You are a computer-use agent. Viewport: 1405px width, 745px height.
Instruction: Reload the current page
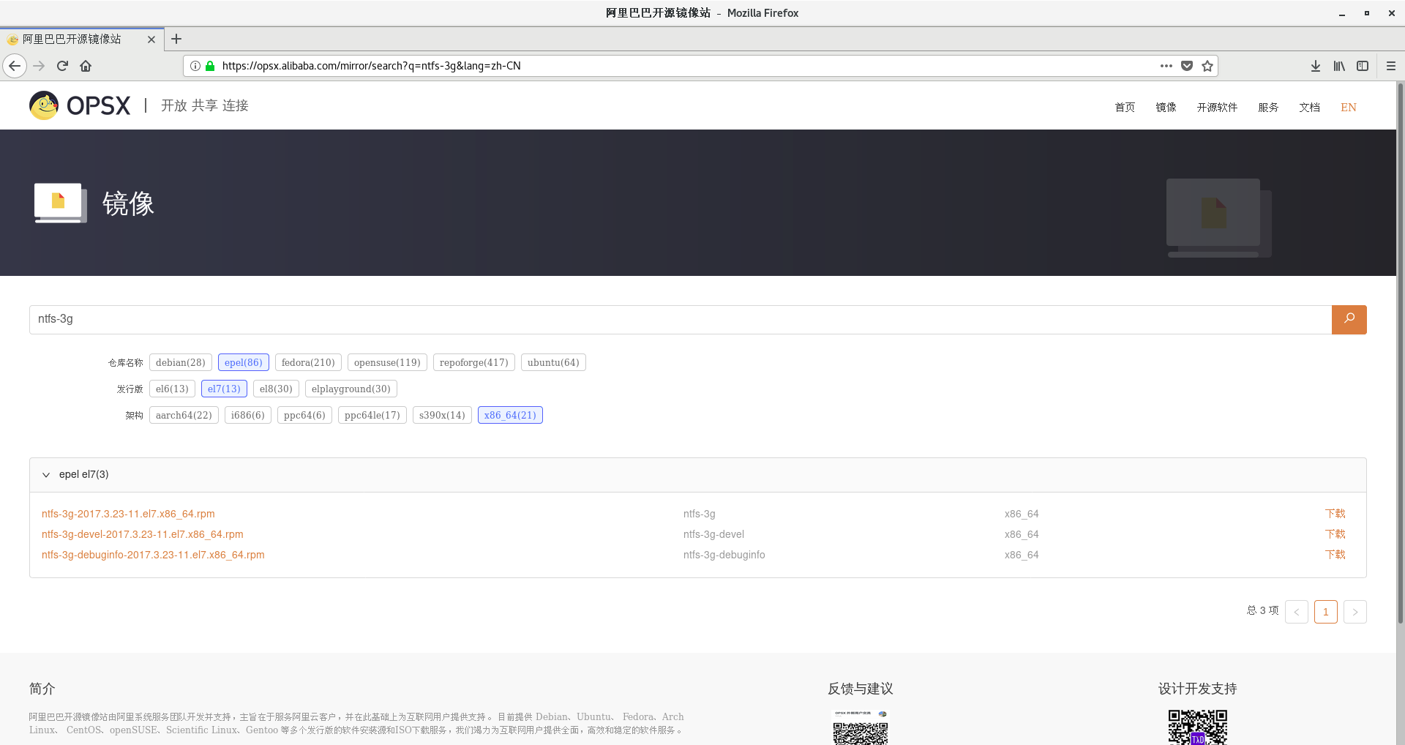click(62, 66)
